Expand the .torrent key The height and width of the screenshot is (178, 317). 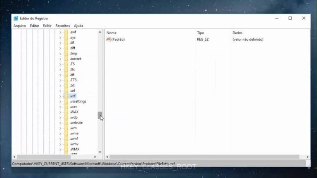click(60, 59)
